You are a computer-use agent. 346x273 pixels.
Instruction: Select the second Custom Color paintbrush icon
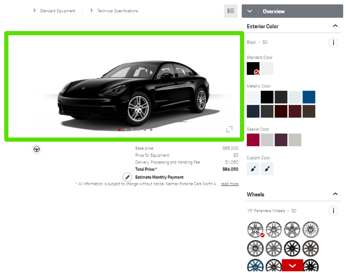coord(267,169)
